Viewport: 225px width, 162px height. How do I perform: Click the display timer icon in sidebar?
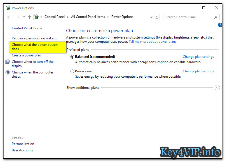[x=8, y=62]
